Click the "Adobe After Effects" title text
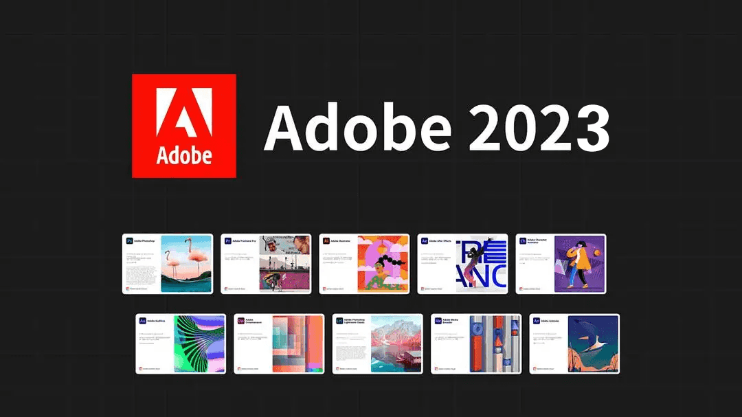The height and width of the screenshot is (417, 742). click(440, 241)
